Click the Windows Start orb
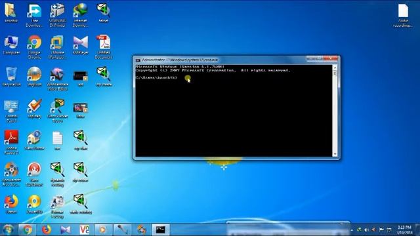420x236 pixels. 8,229
